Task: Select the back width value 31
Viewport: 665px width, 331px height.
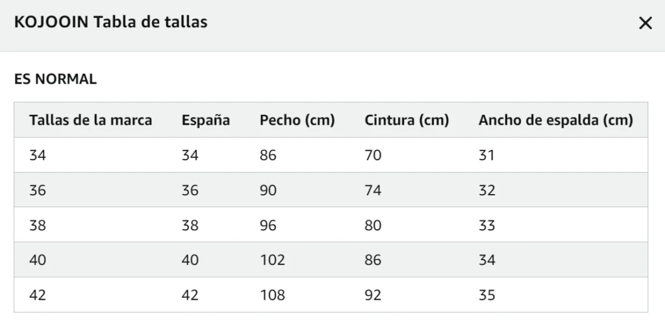Action: tap(486, 155)
